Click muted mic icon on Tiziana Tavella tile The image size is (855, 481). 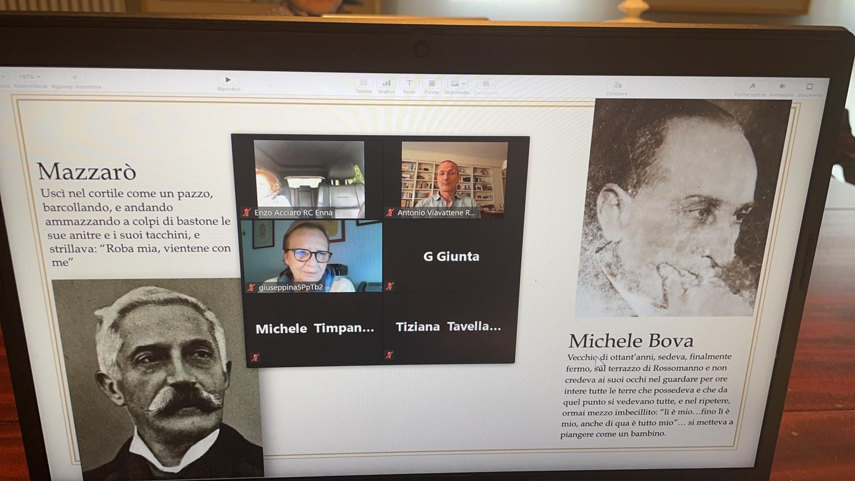click(x=389, y=355)
